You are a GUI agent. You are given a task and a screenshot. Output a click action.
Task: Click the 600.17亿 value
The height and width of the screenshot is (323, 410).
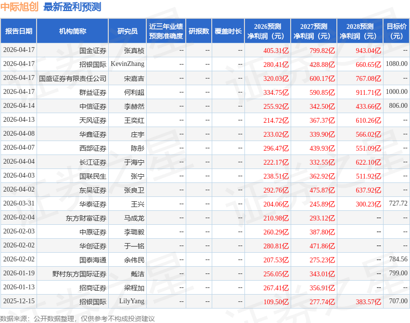pyautogui.click(x=322, y=78)
